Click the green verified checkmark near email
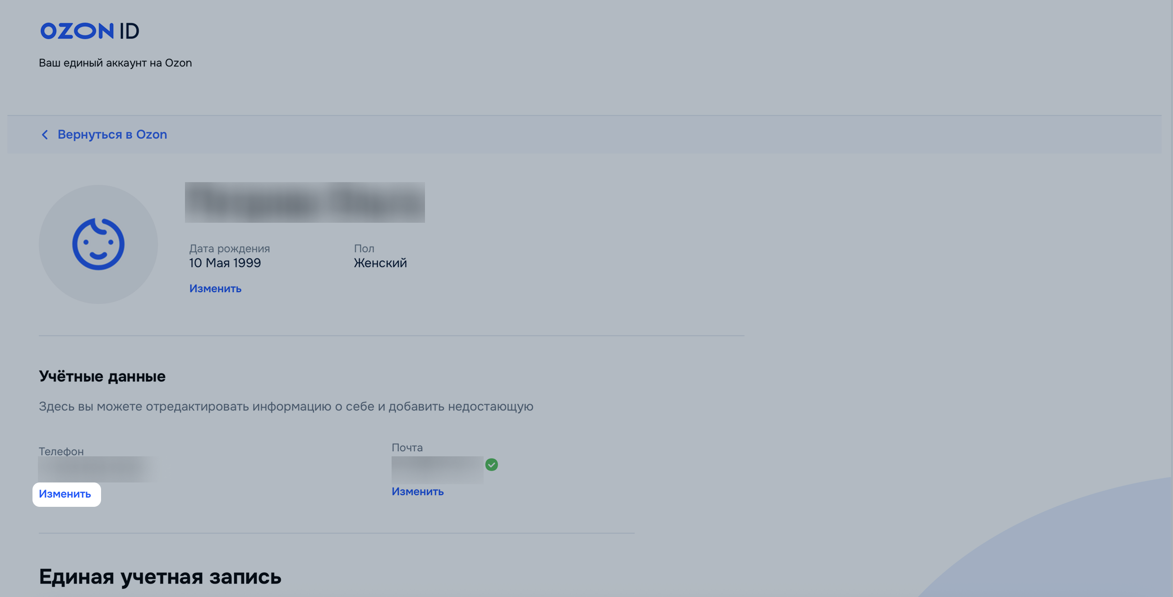The image size is (1173, 597). coord(491,464)
